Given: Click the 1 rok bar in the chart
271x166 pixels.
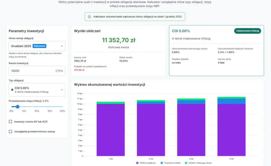Looking at the screenshot, I should click(x=111, y=129).
